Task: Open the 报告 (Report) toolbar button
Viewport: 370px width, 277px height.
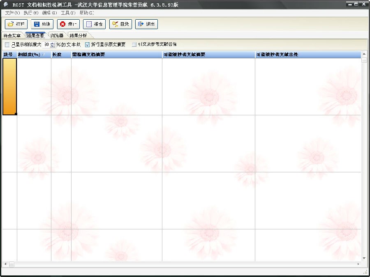Action: pyautogui.click(x=94, y=24)
